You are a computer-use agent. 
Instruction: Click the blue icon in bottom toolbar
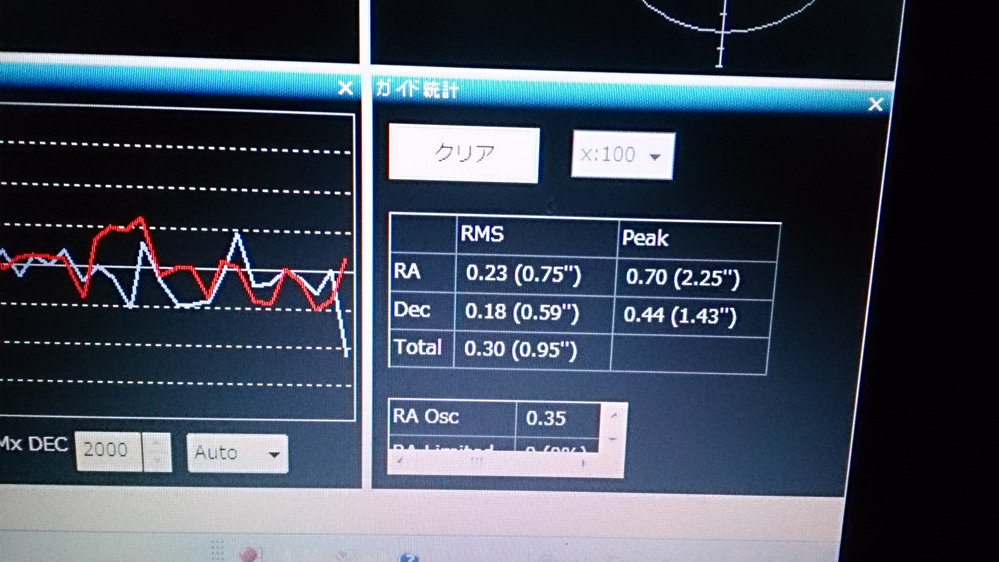[x=411, y=557]
